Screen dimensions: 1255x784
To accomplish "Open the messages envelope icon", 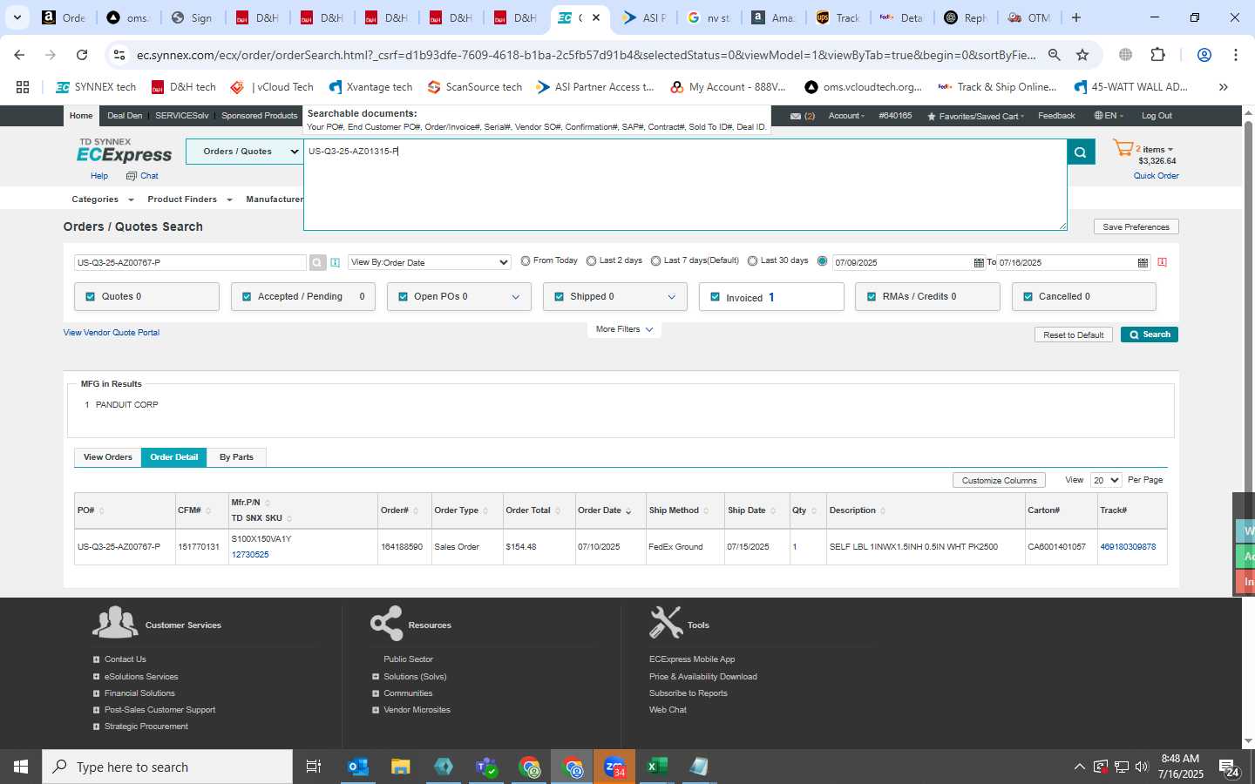I will (x=796, y=116).
